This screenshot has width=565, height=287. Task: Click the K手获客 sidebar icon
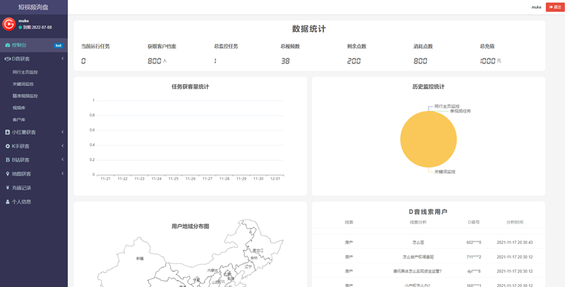[x=7, y=146]
